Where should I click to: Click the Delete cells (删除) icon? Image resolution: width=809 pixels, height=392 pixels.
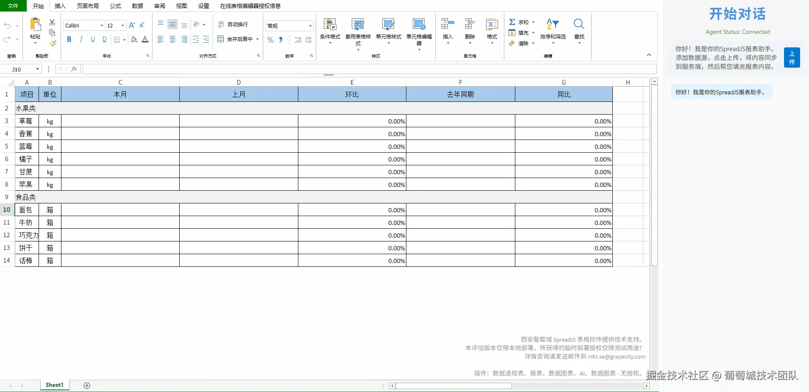pos(470,24)
